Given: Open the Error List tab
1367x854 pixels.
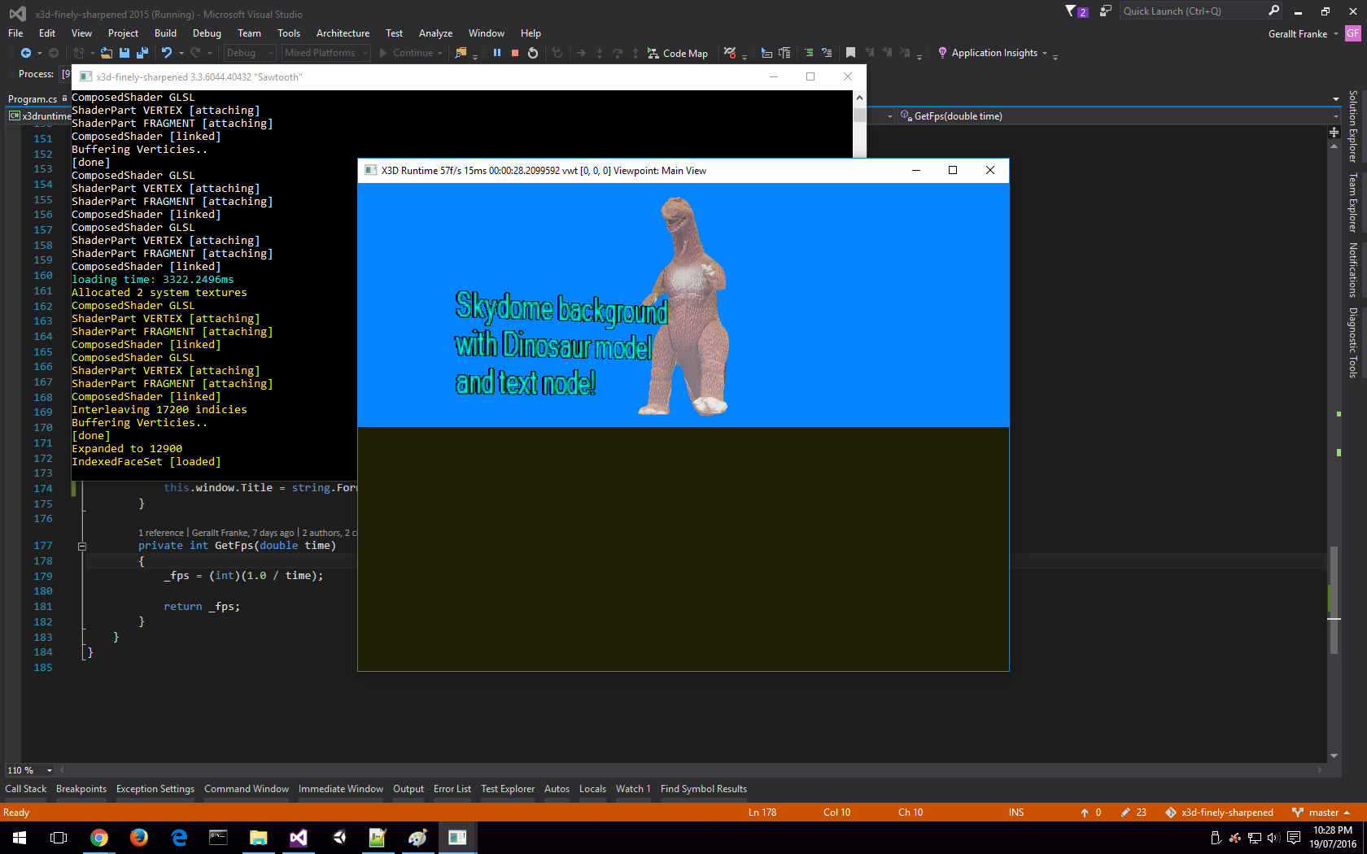Looking at the screenshot, I should click(x=452, y=789).
